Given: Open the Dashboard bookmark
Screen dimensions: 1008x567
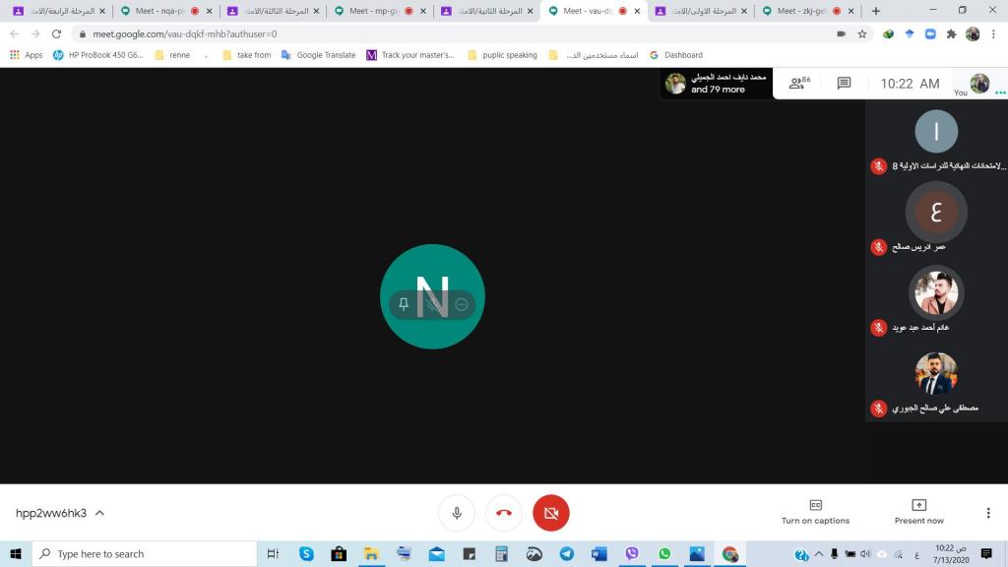Looking at the screenshot, I should [x=676, y=55].
